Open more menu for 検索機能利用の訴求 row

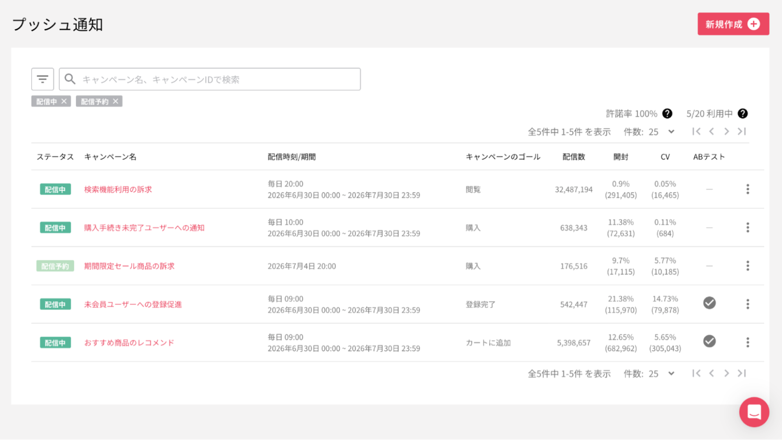pos(748,189)
